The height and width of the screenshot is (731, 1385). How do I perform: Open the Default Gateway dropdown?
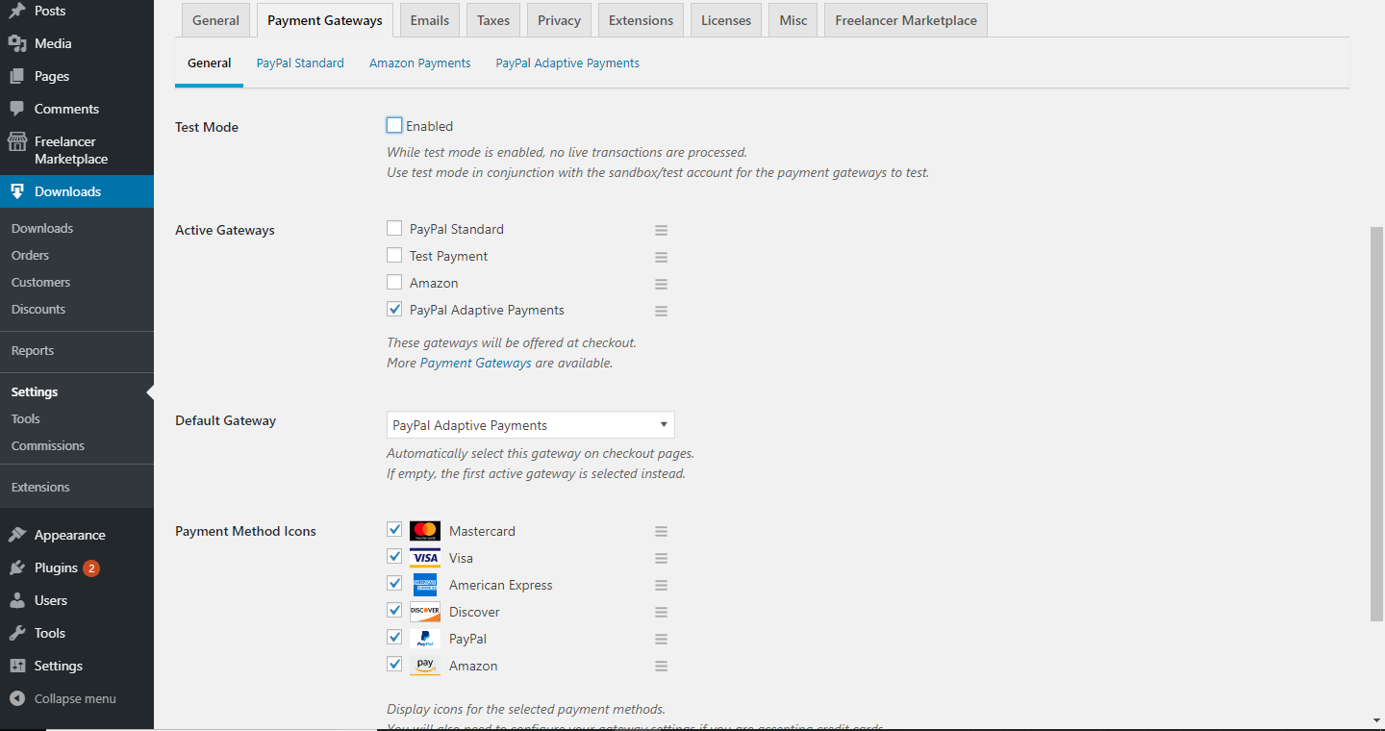coord(531,425)
